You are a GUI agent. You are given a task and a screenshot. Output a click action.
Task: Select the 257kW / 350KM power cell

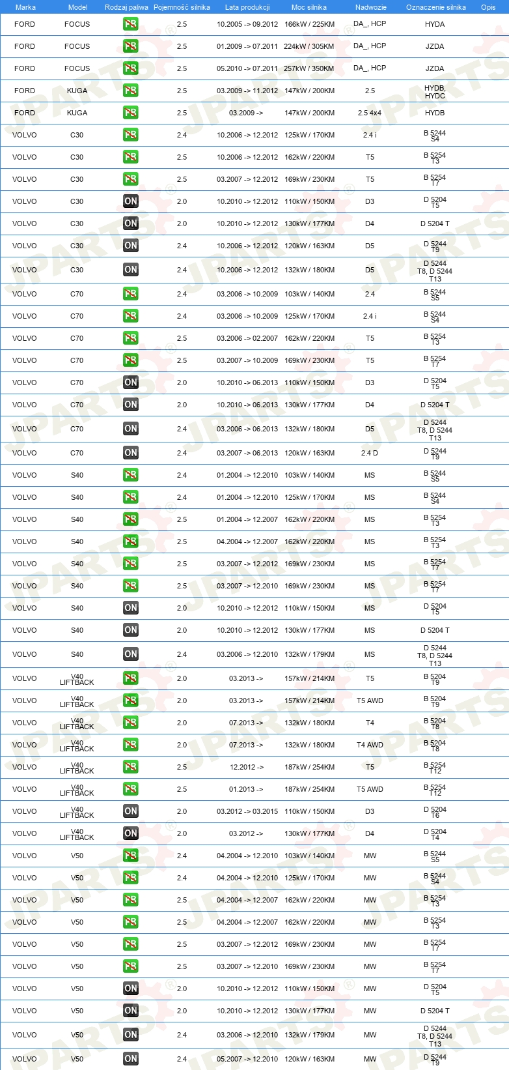coord(309,68)
